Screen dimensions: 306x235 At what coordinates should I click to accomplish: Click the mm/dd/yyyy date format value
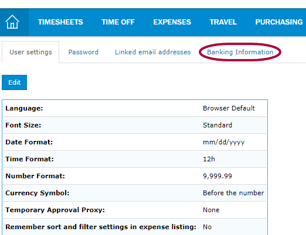[x=223, y=142]
